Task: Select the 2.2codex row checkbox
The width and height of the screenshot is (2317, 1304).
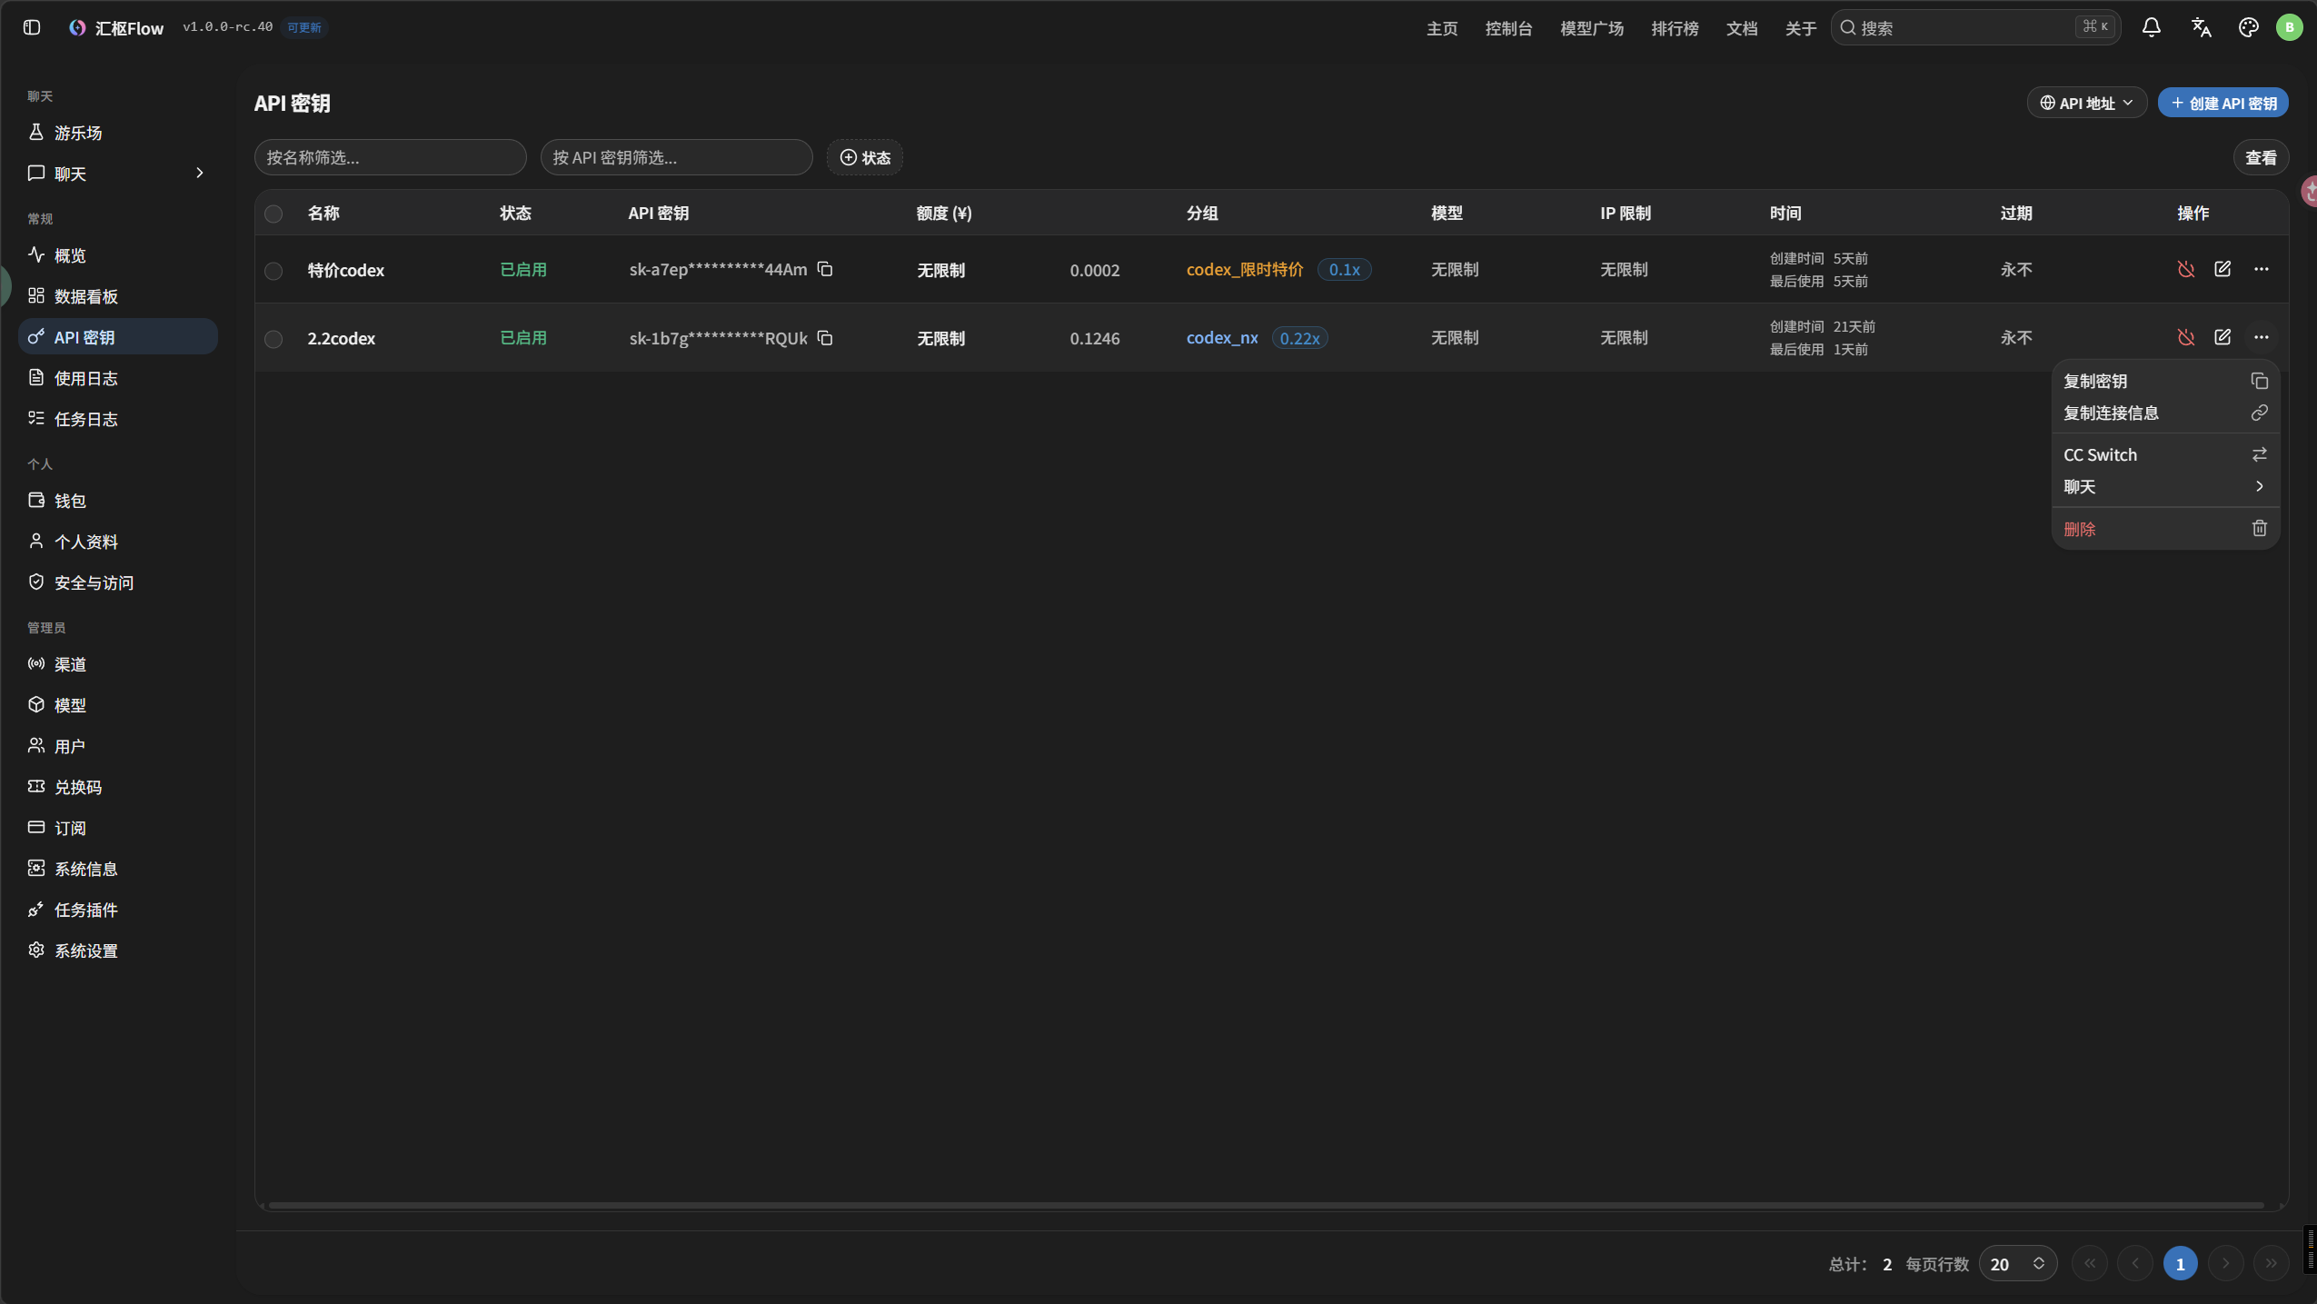Action: tap(273, 339)
